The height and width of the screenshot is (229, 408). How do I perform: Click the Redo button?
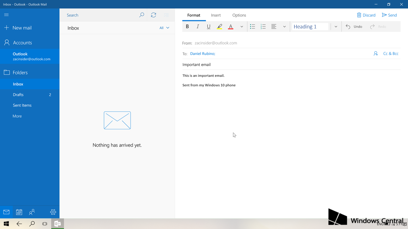pos(378,26)
